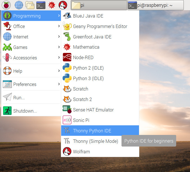Launch Node-RED text entry

[83, 57]
